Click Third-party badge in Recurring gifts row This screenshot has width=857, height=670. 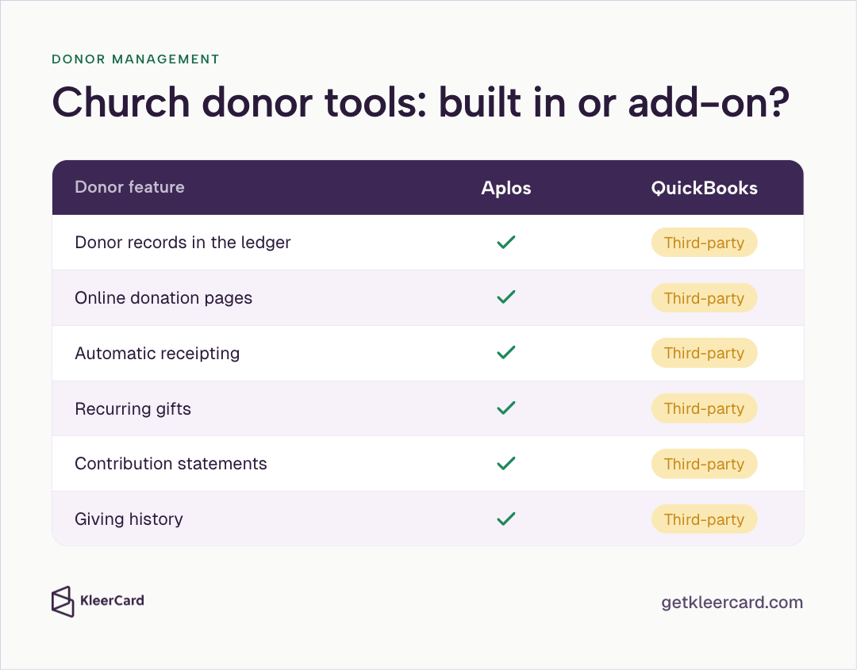tap(704, 408)
